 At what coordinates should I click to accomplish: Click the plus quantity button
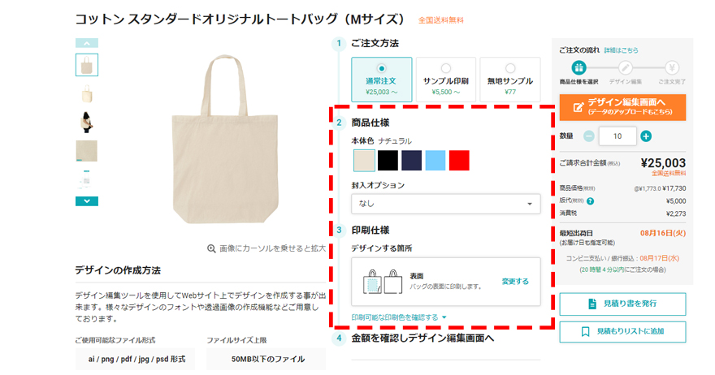point(646,136)
